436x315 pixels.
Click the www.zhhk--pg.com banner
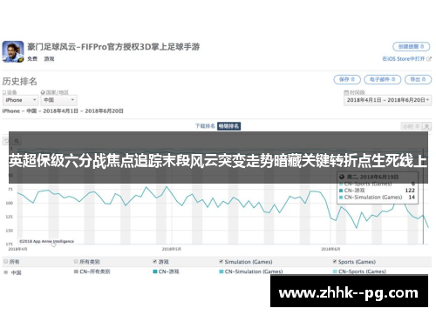click(349, 292)
